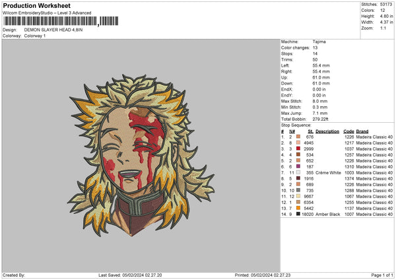Viewport: 396px width, 280px height.
Task: Click the 'Crème White' description in stop 7
Action: (x=328, y=172)
